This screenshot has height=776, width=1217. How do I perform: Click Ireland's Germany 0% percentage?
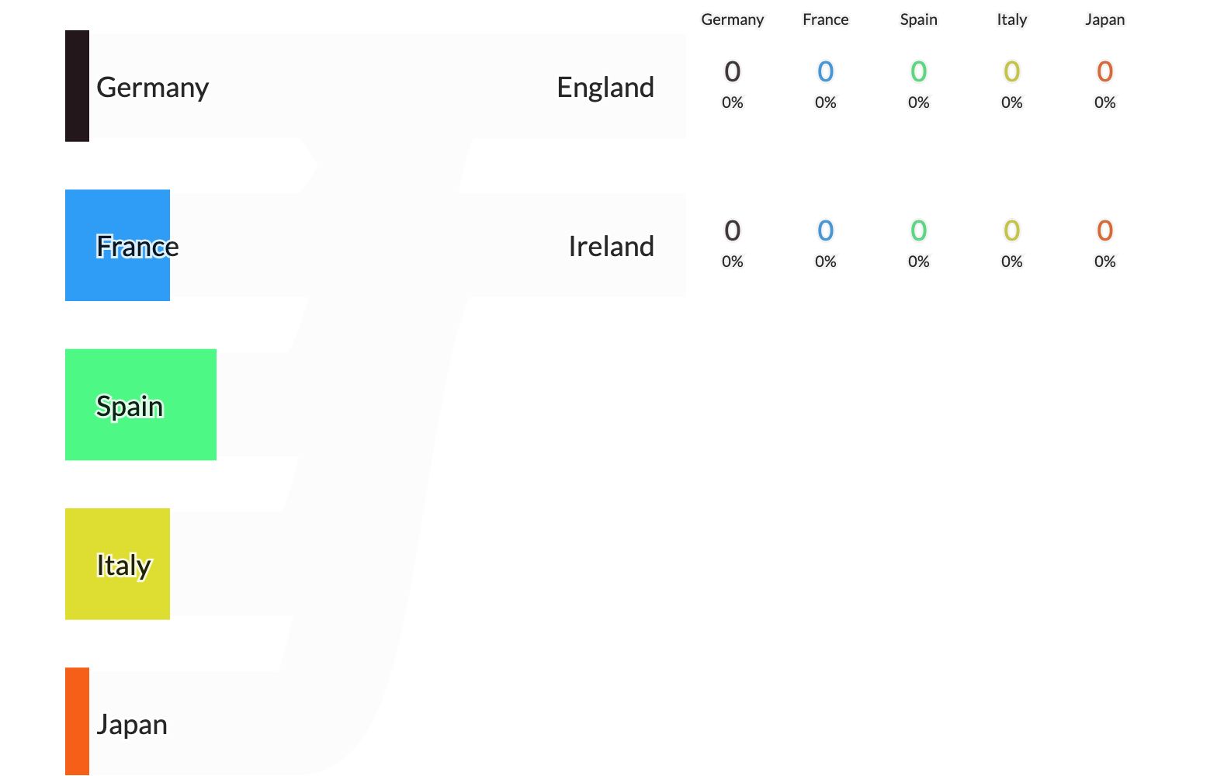(x=733, y=262)
